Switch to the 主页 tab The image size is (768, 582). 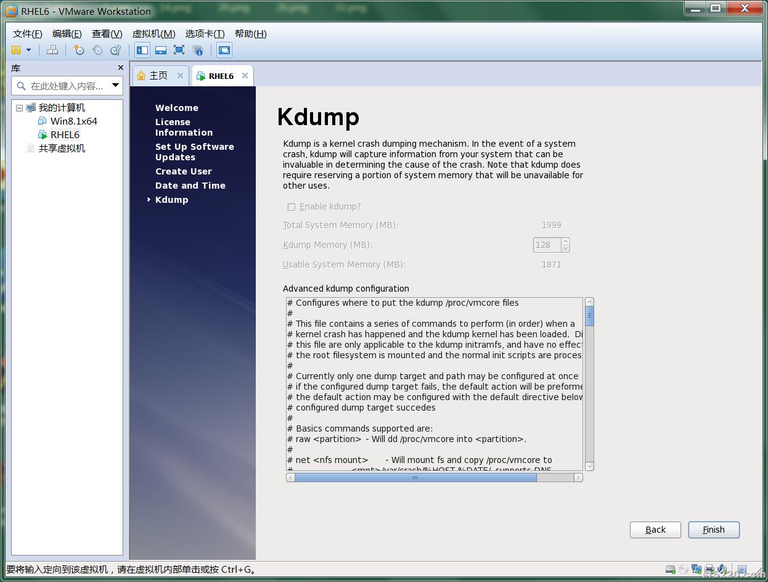(158, 75)
